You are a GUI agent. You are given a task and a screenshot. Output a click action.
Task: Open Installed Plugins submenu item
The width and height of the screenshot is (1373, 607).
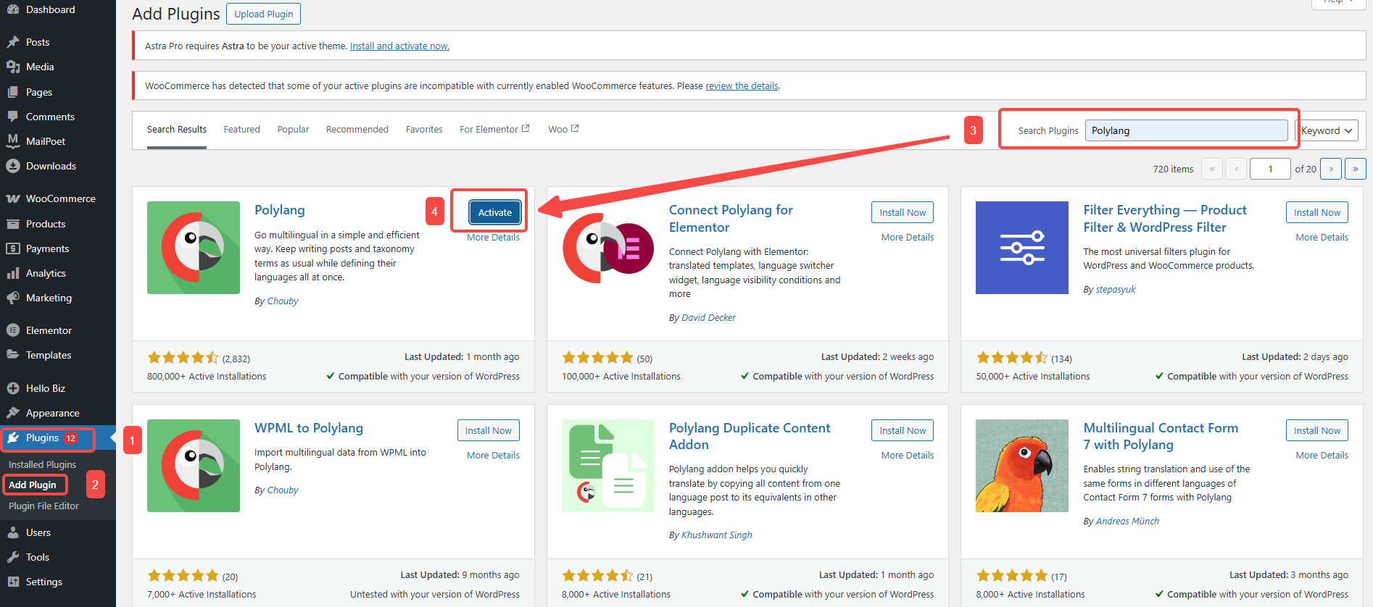tap(42, 464)
